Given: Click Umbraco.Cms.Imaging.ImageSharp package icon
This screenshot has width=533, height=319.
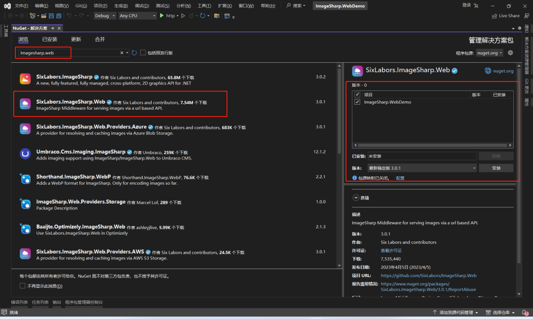Looking at the screenshot, I should (x=25, y=154).
